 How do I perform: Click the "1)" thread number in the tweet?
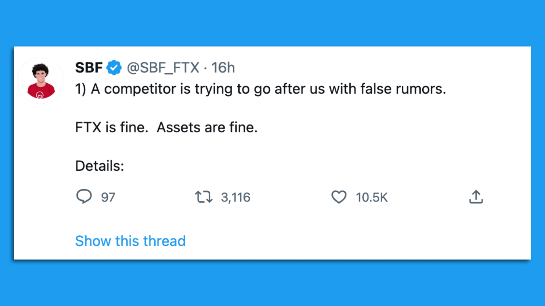click(80, 89)
